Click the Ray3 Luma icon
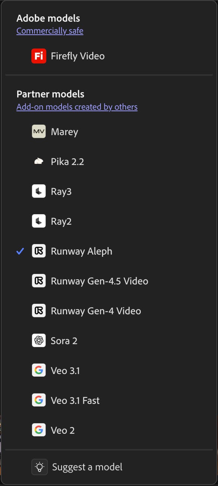 click(x=38, y=191)
